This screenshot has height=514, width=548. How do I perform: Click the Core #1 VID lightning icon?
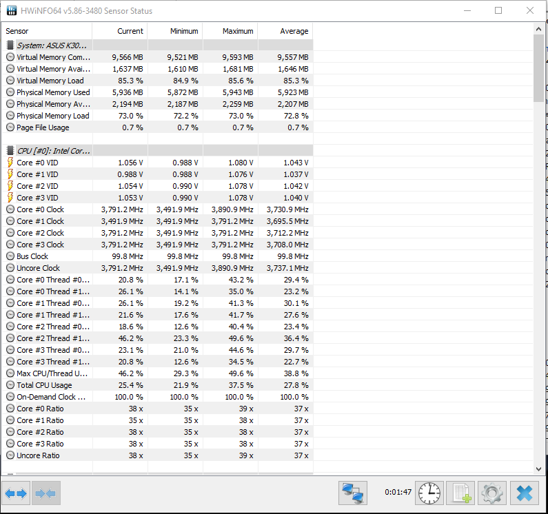10,174
